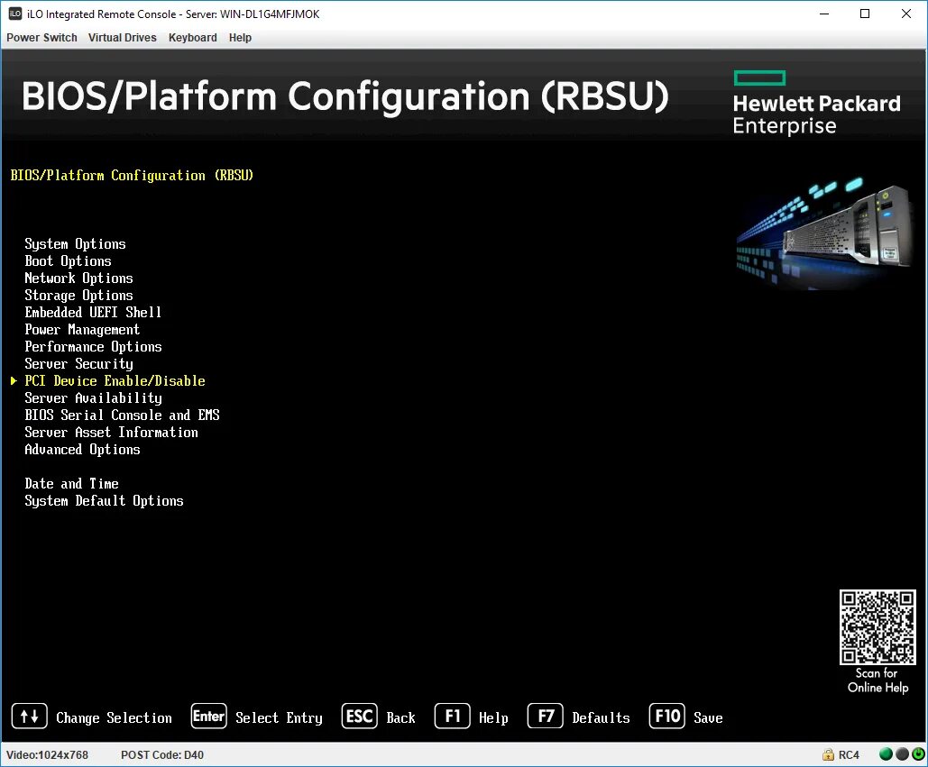Click the Save label
The width and height of the screenshot is (928, 767).
(709, 718)
